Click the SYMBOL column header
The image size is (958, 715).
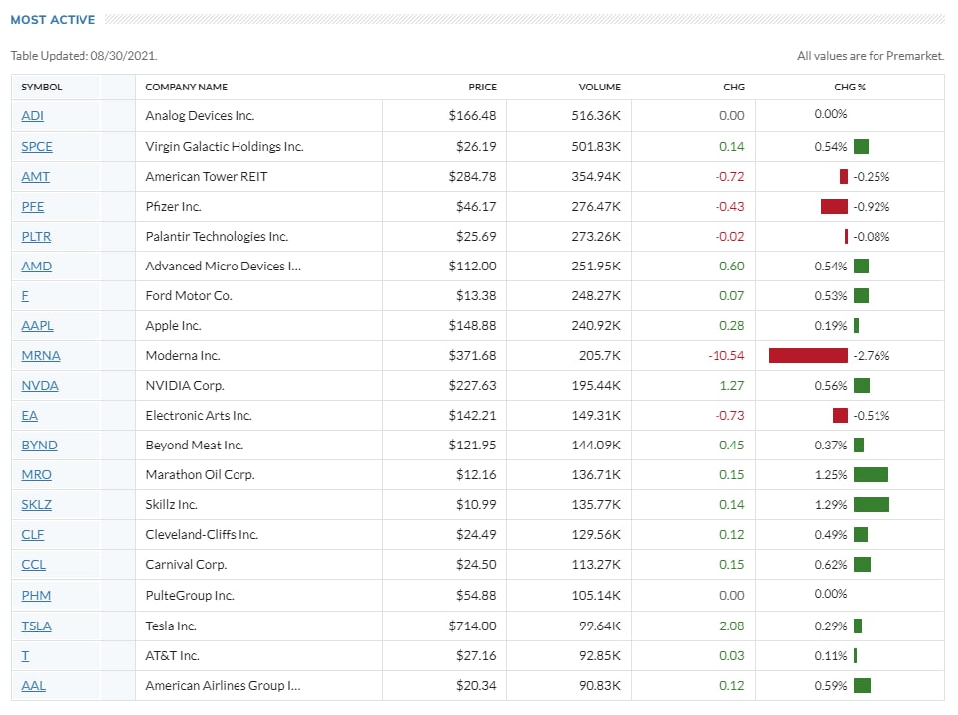pos(42,88)
